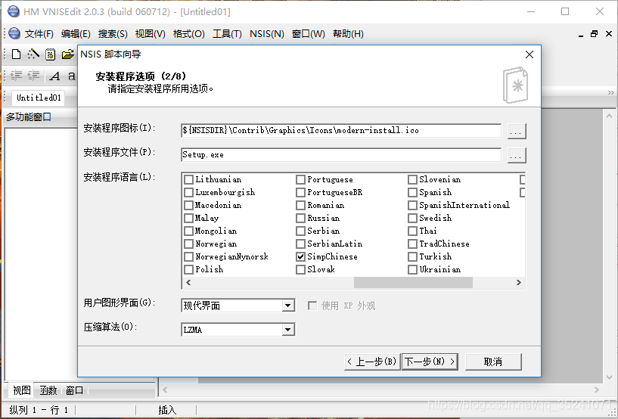Close the NSIS script wizard dialog
Viewport: 618px width, 419px height.
pos(529,54)
